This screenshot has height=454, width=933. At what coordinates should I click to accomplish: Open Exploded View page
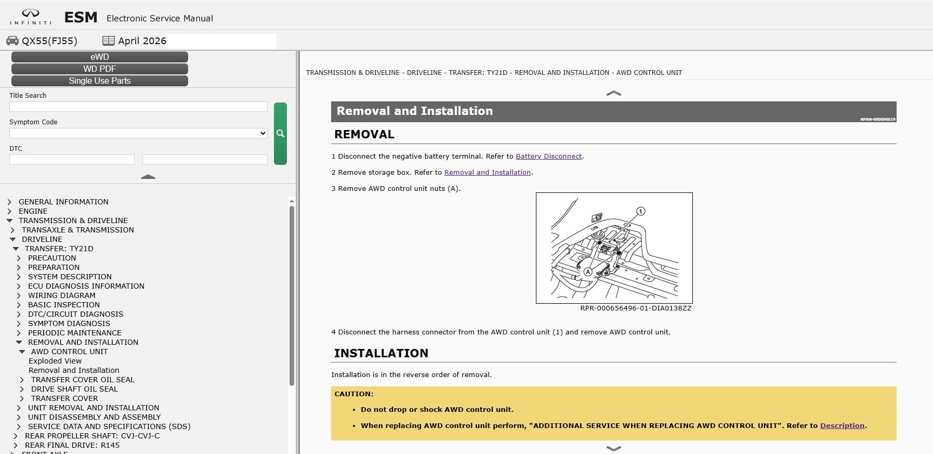tap(55, 361)
